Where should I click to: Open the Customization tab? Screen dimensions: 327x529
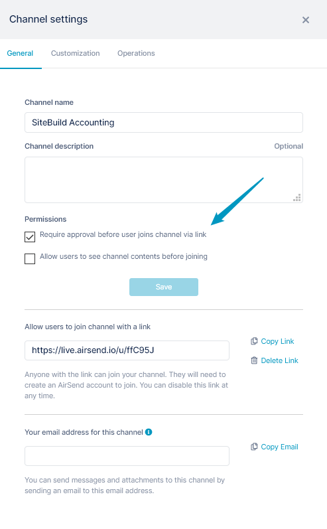pos(75,53)
